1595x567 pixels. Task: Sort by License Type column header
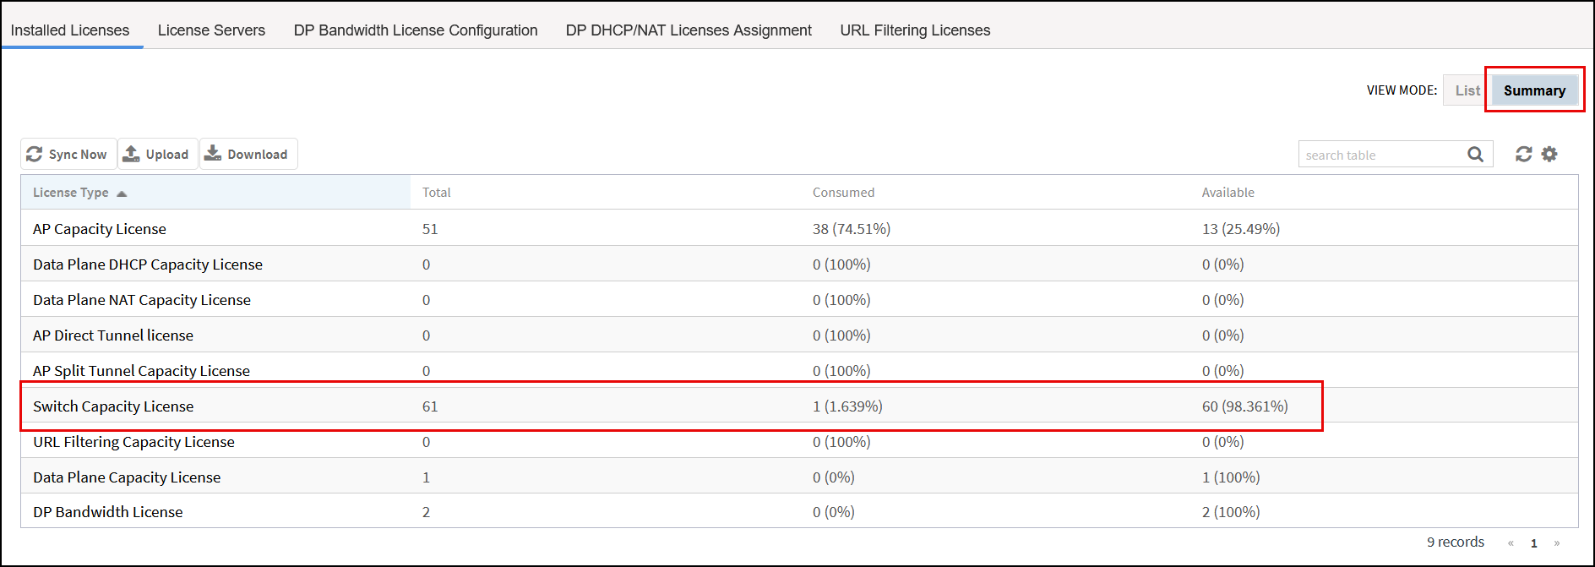tap(215, 193)
